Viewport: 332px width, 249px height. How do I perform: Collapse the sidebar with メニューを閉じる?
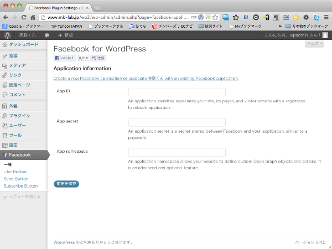(x=21, y=196)
